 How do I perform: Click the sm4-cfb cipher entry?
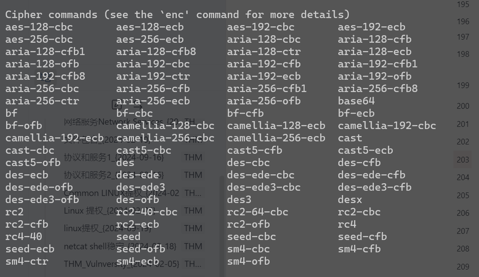[359, 249]
